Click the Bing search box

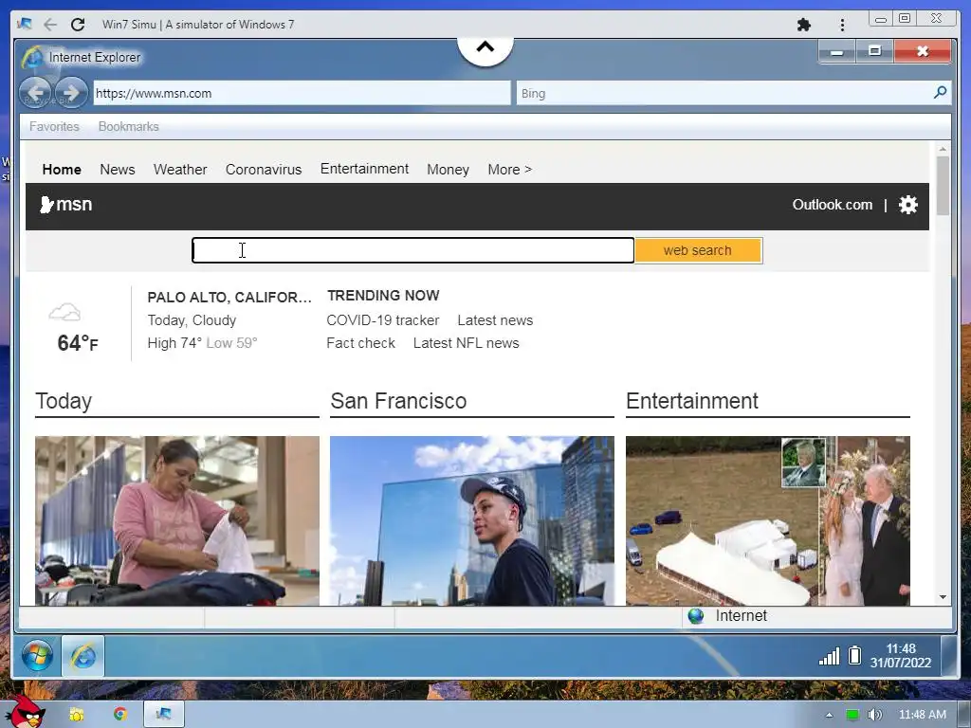tap(724, 93)
